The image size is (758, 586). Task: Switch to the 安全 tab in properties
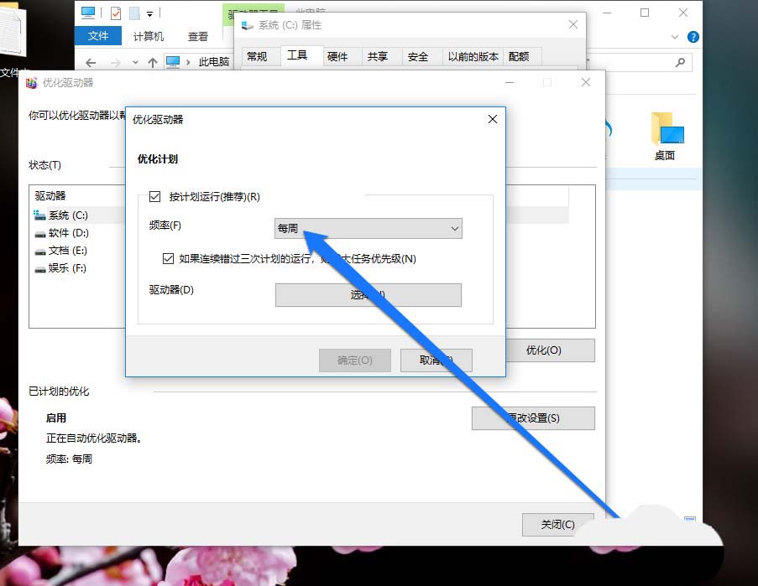coord(417,56)
